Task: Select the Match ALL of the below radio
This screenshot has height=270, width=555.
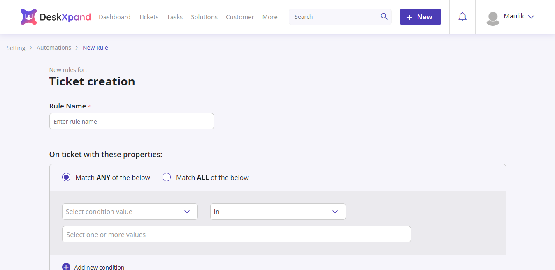Action: click(166, 177)
